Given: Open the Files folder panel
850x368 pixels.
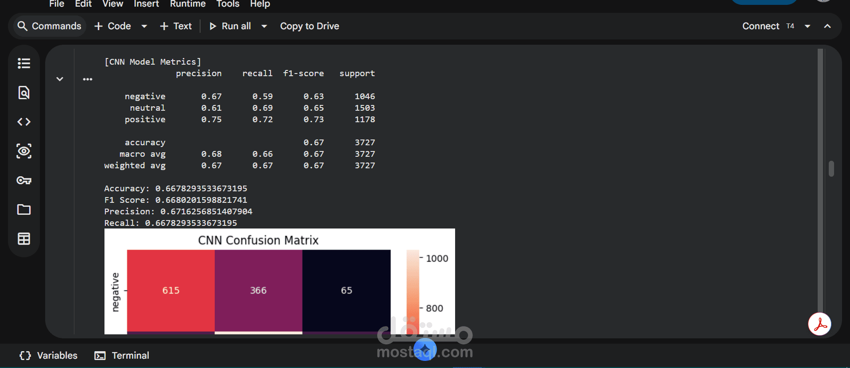Looking at the screenshot, I should 24,209.
